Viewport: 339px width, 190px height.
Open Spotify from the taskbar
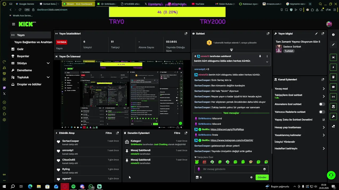73,187
